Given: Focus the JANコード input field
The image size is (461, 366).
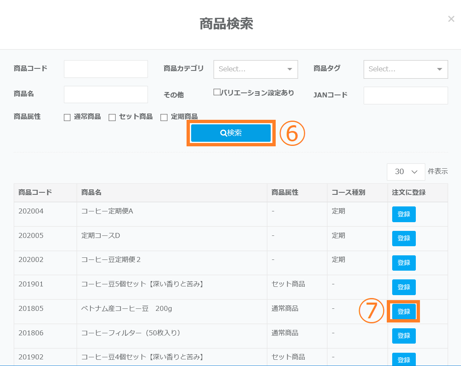Looking at the screenshot, I should 405,95.
